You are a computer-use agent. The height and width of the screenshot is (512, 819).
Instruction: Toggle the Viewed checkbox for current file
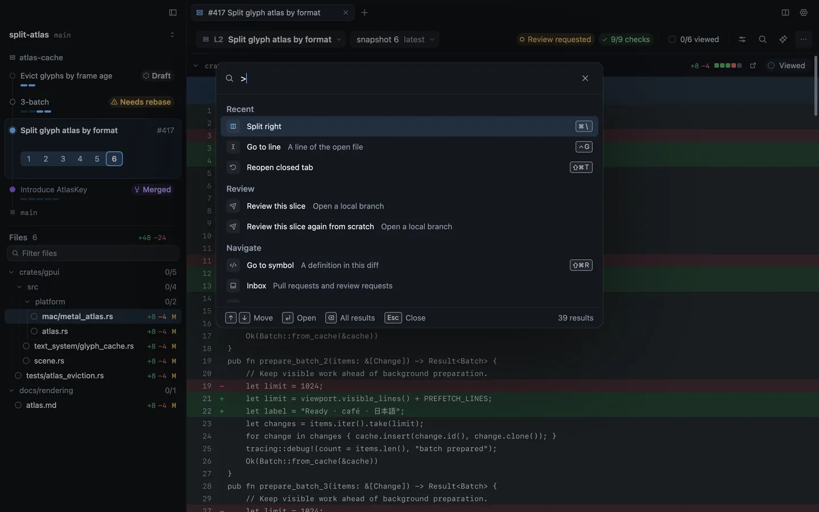coord(771,65)
